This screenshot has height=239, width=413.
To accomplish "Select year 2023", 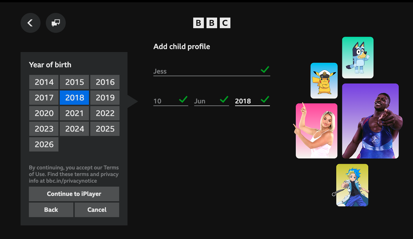I will tap(44, 129).
